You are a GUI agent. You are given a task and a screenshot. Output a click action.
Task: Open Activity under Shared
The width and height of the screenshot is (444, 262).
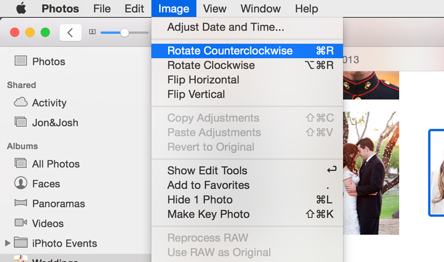click(49, 103)
